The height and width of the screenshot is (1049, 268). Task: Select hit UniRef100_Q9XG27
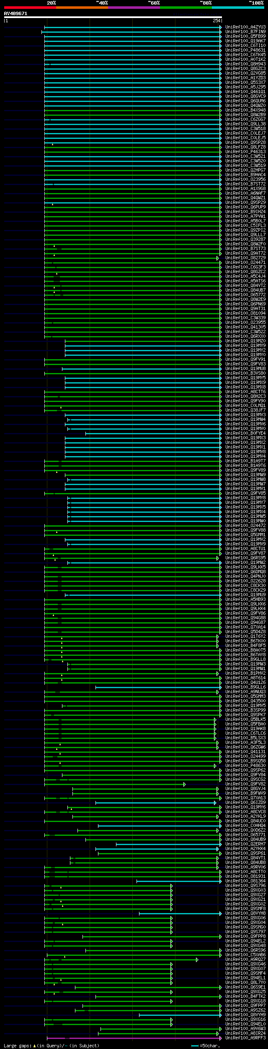[x=245, y=895]
